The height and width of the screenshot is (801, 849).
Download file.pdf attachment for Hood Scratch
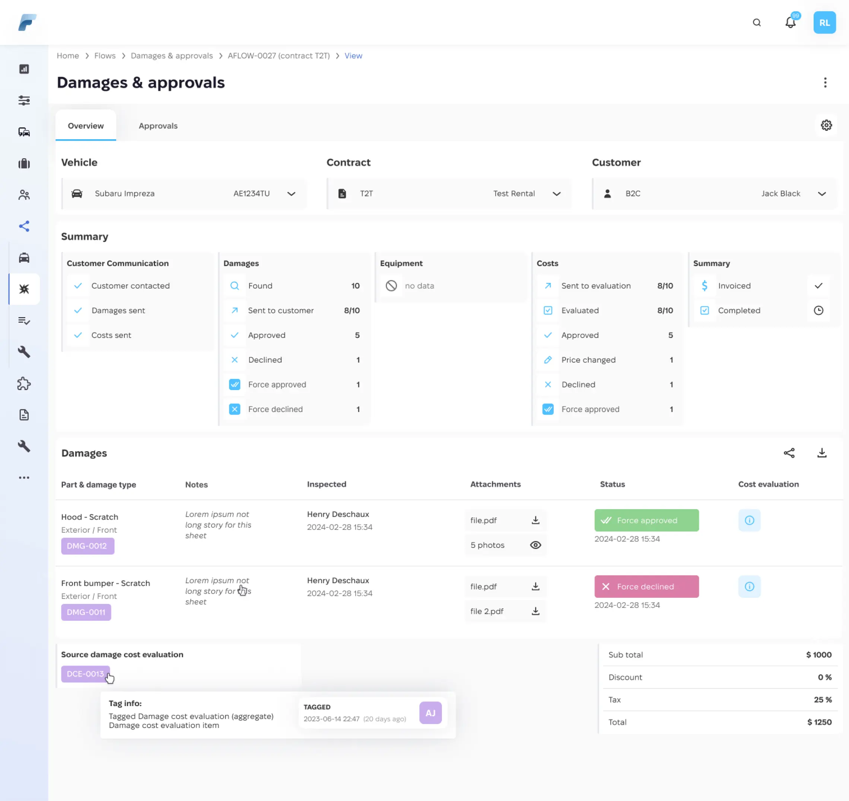pyautogui.click(x=535, y=520)
